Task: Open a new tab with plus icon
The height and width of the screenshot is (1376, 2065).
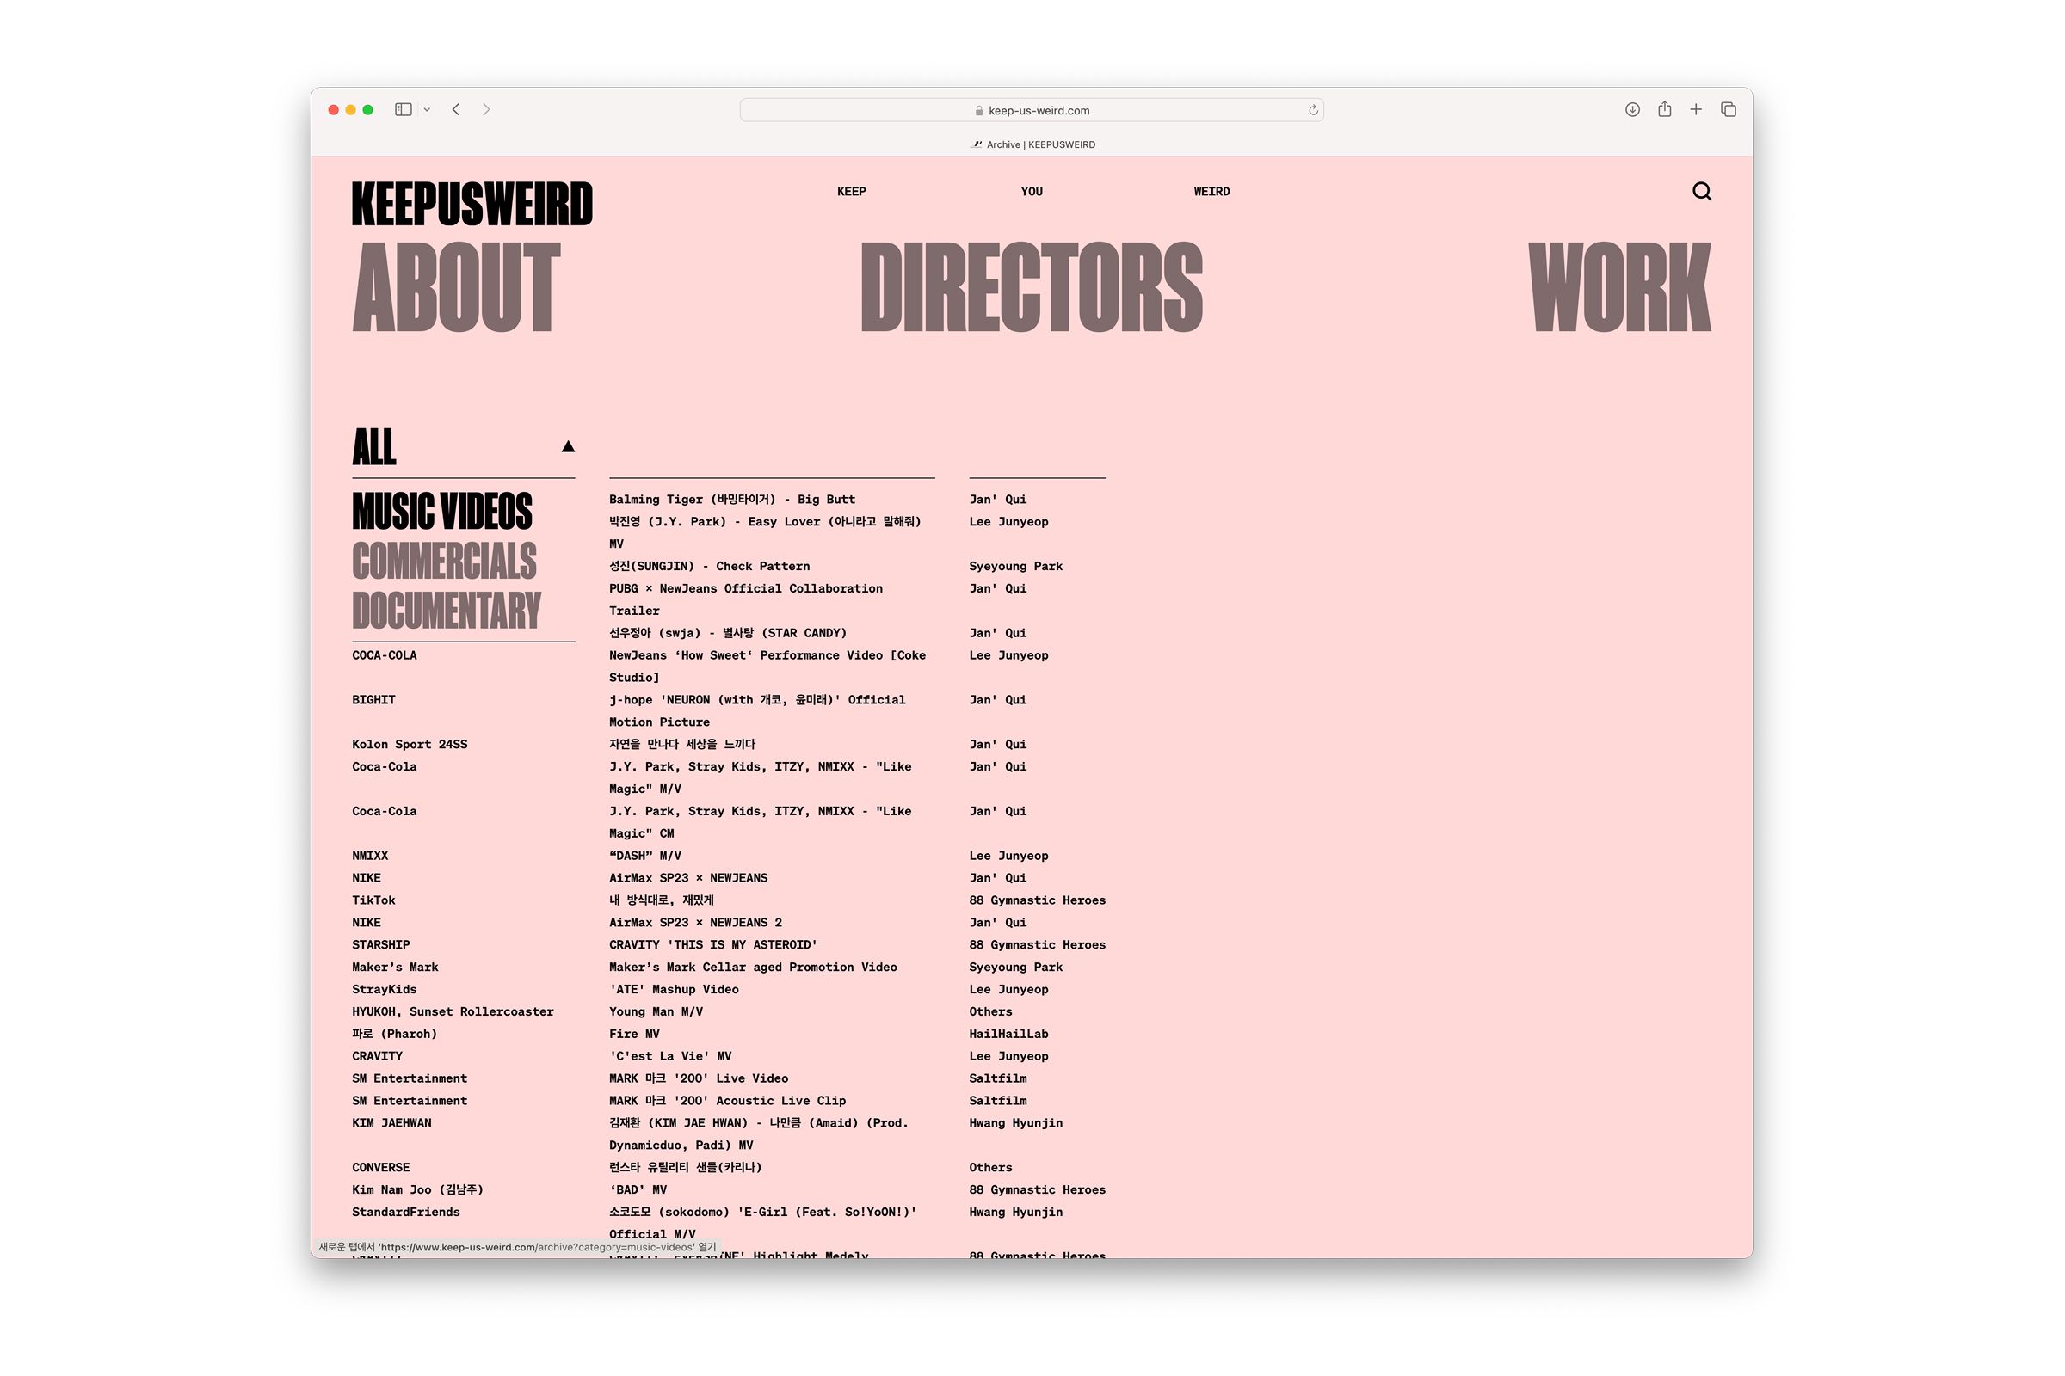Action: click(x=1696, y=110)
